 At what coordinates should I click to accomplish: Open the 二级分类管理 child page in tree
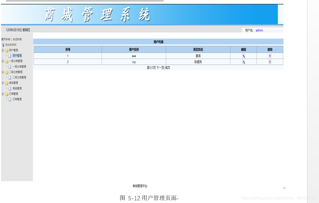coord(19,77)
